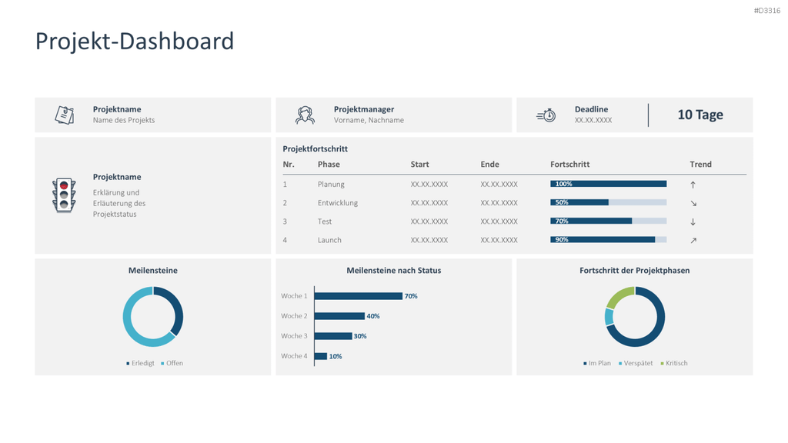Click the 'Erklärung und Erläuterung des Projektstatus' text

[x=119, y=203]
